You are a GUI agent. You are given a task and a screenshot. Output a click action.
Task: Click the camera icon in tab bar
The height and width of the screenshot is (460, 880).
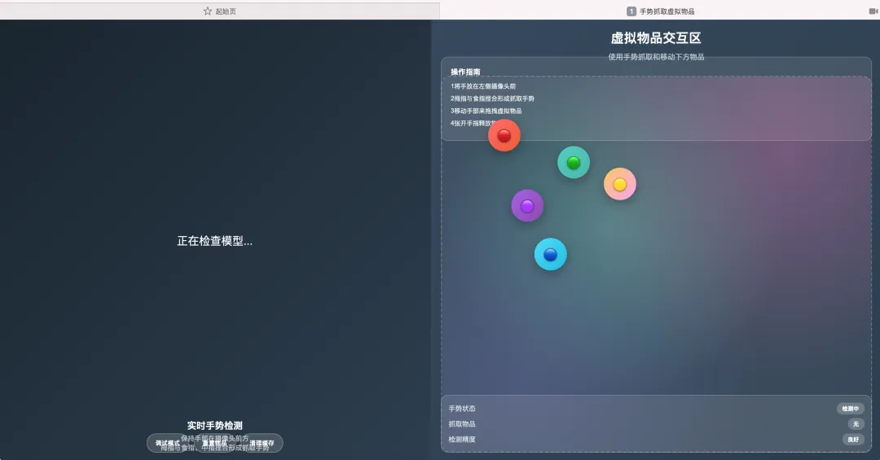pyautogui.click(x=873, y=11)
